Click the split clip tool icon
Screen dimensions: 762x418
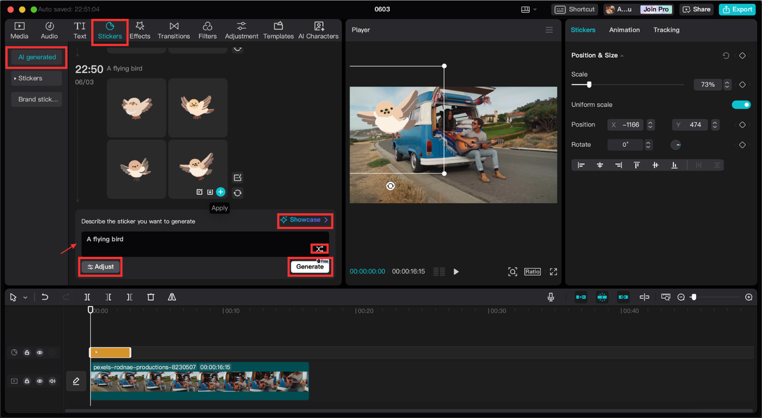tap(87, 297)
